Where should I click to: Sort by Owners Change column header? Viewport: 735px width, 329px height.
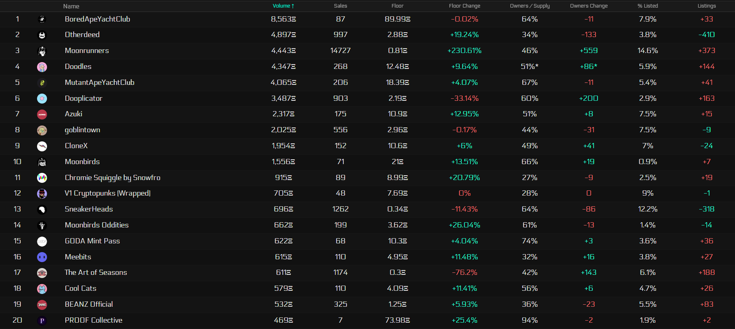589,6
